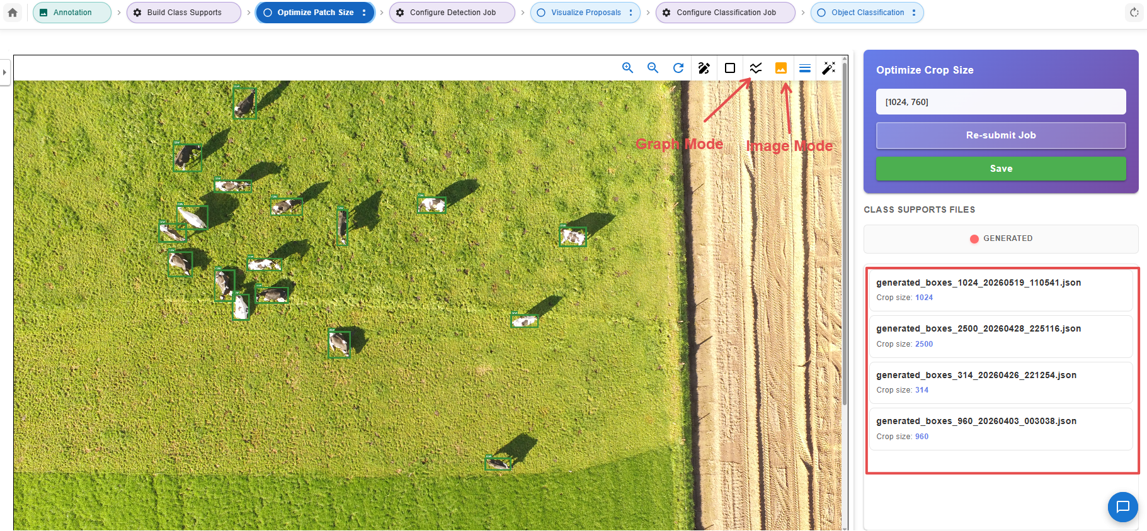Click the circle icon in Optimize Patch Size
The image size is (1147, 531).
pos(268,13)
